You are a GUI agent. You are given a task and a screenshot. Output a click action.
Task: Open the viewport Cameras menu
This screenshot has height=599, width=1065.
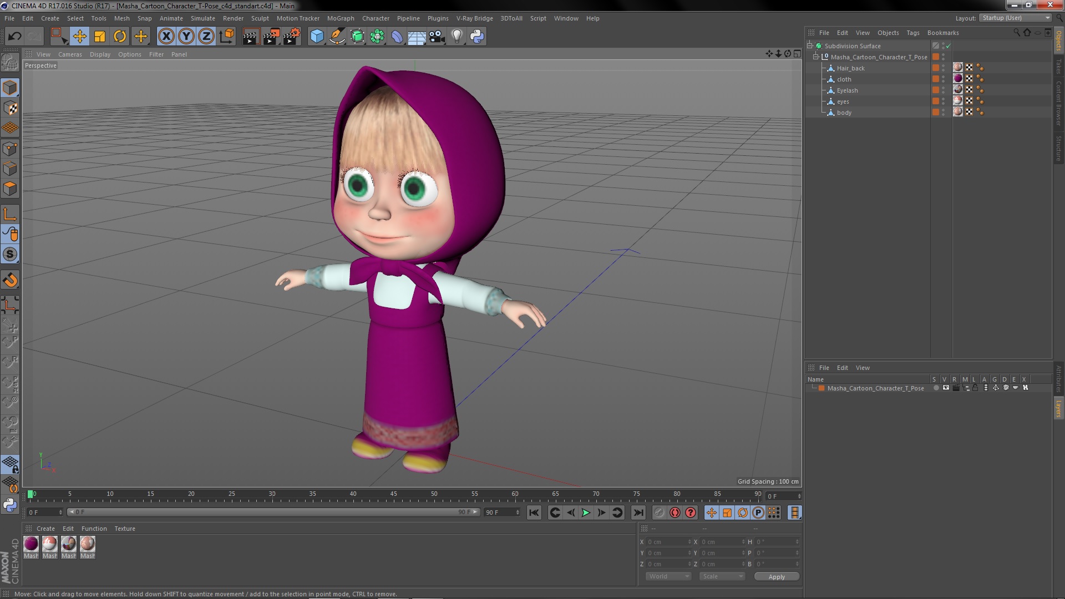coord(70,54)
